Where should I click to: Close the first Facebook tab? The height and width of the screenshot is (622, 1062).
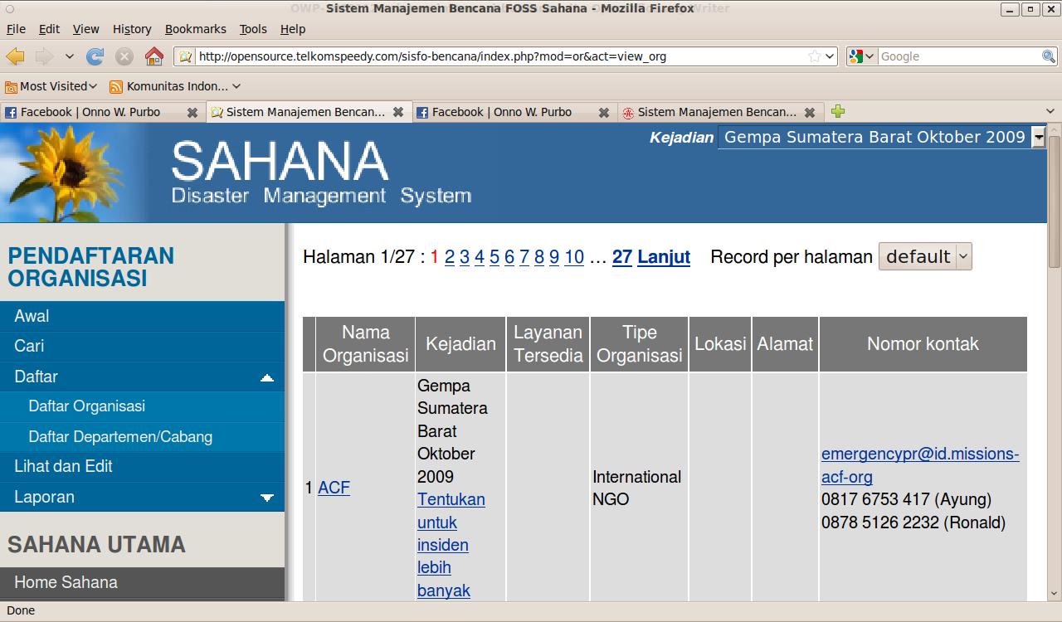pyautogui.click(x=192, y=112)
